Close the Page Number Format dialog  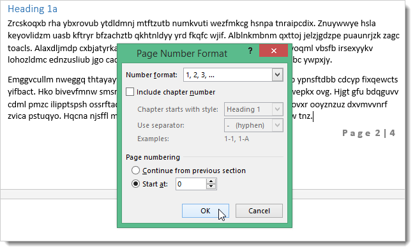pyautogui.click(x=274, y=50)
